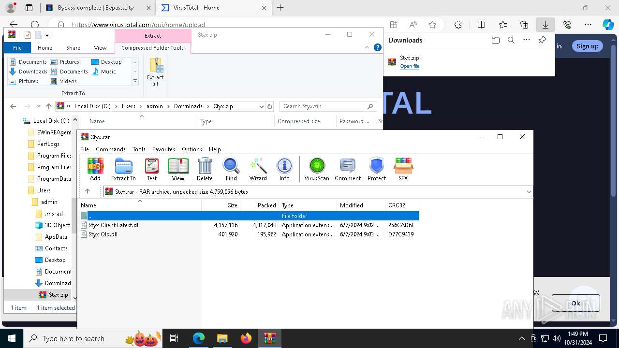
Task: Open Explorer recent locations dropdown
Action: point(39,106)
